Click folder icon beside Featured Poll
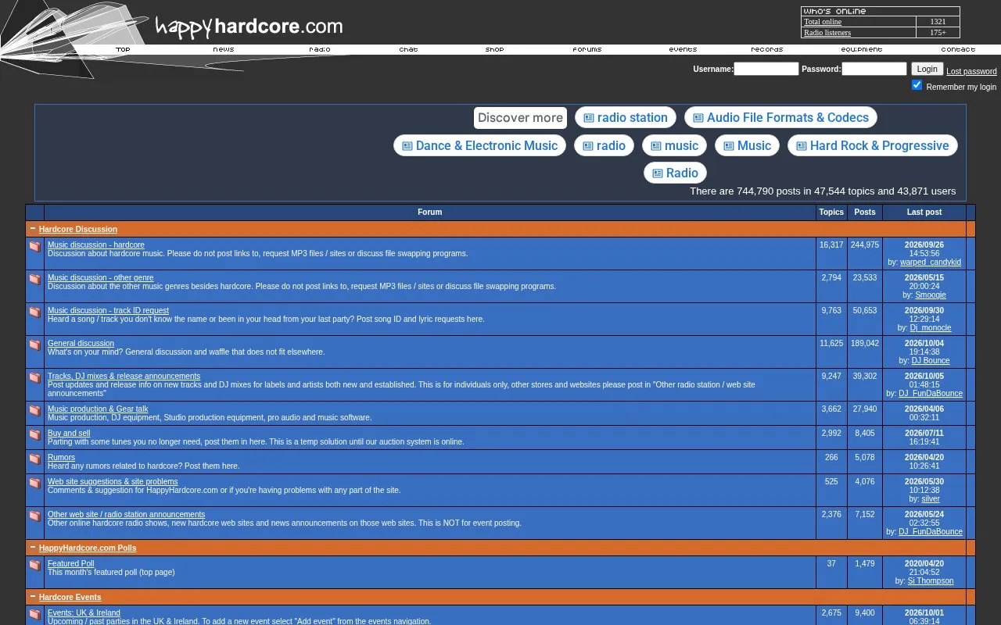 34,565
